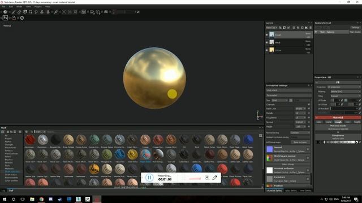
Task: Open the Mode menu
Action: coord(19,7)
